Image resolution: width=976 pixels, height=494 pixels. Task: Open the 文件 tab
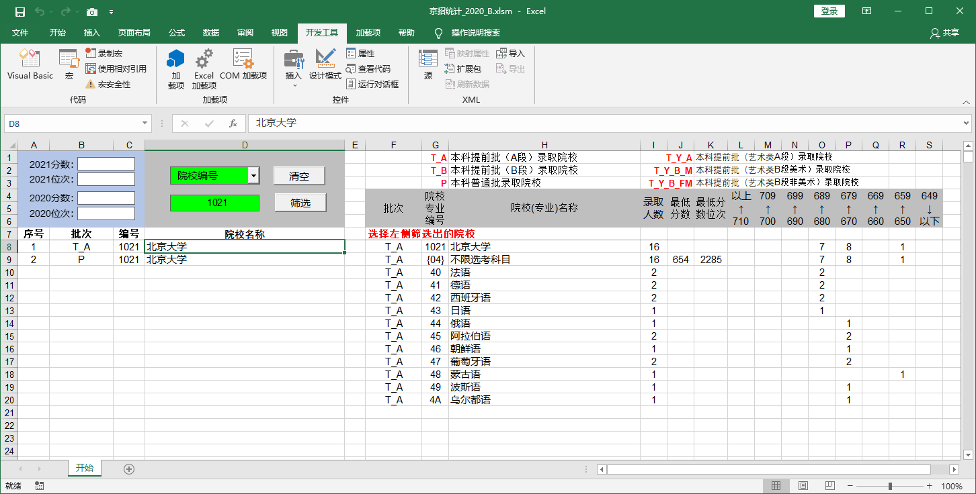[20, 32]
